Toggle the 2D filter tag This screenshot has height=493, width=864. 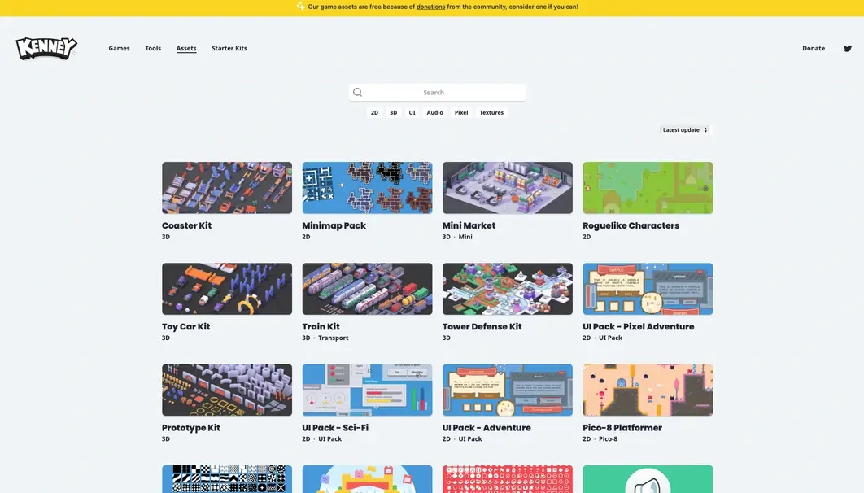pyautogui.click(x=374, y=113)
